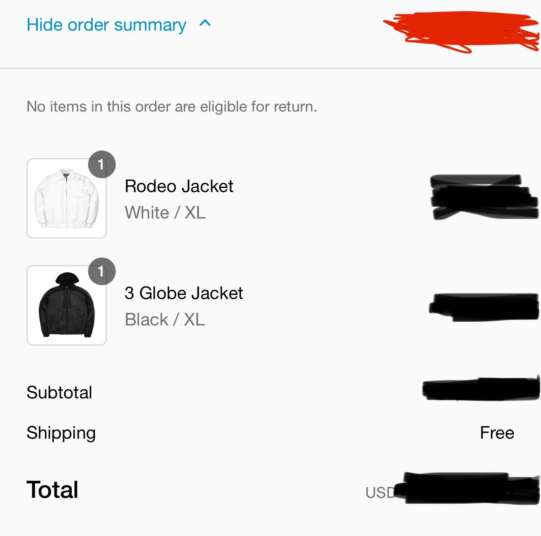Click the Hide order summary link

[107, 25]
